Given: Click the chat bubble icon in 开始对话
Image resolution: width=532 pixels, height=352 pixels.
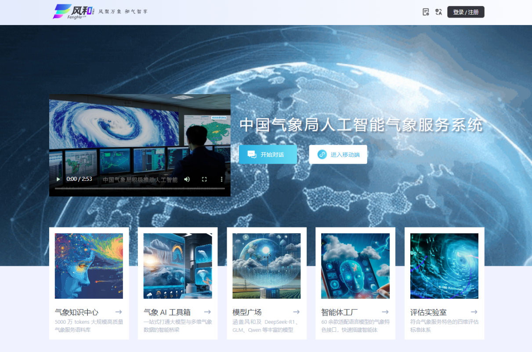Looking at the screenshot, I should point(252,154).
